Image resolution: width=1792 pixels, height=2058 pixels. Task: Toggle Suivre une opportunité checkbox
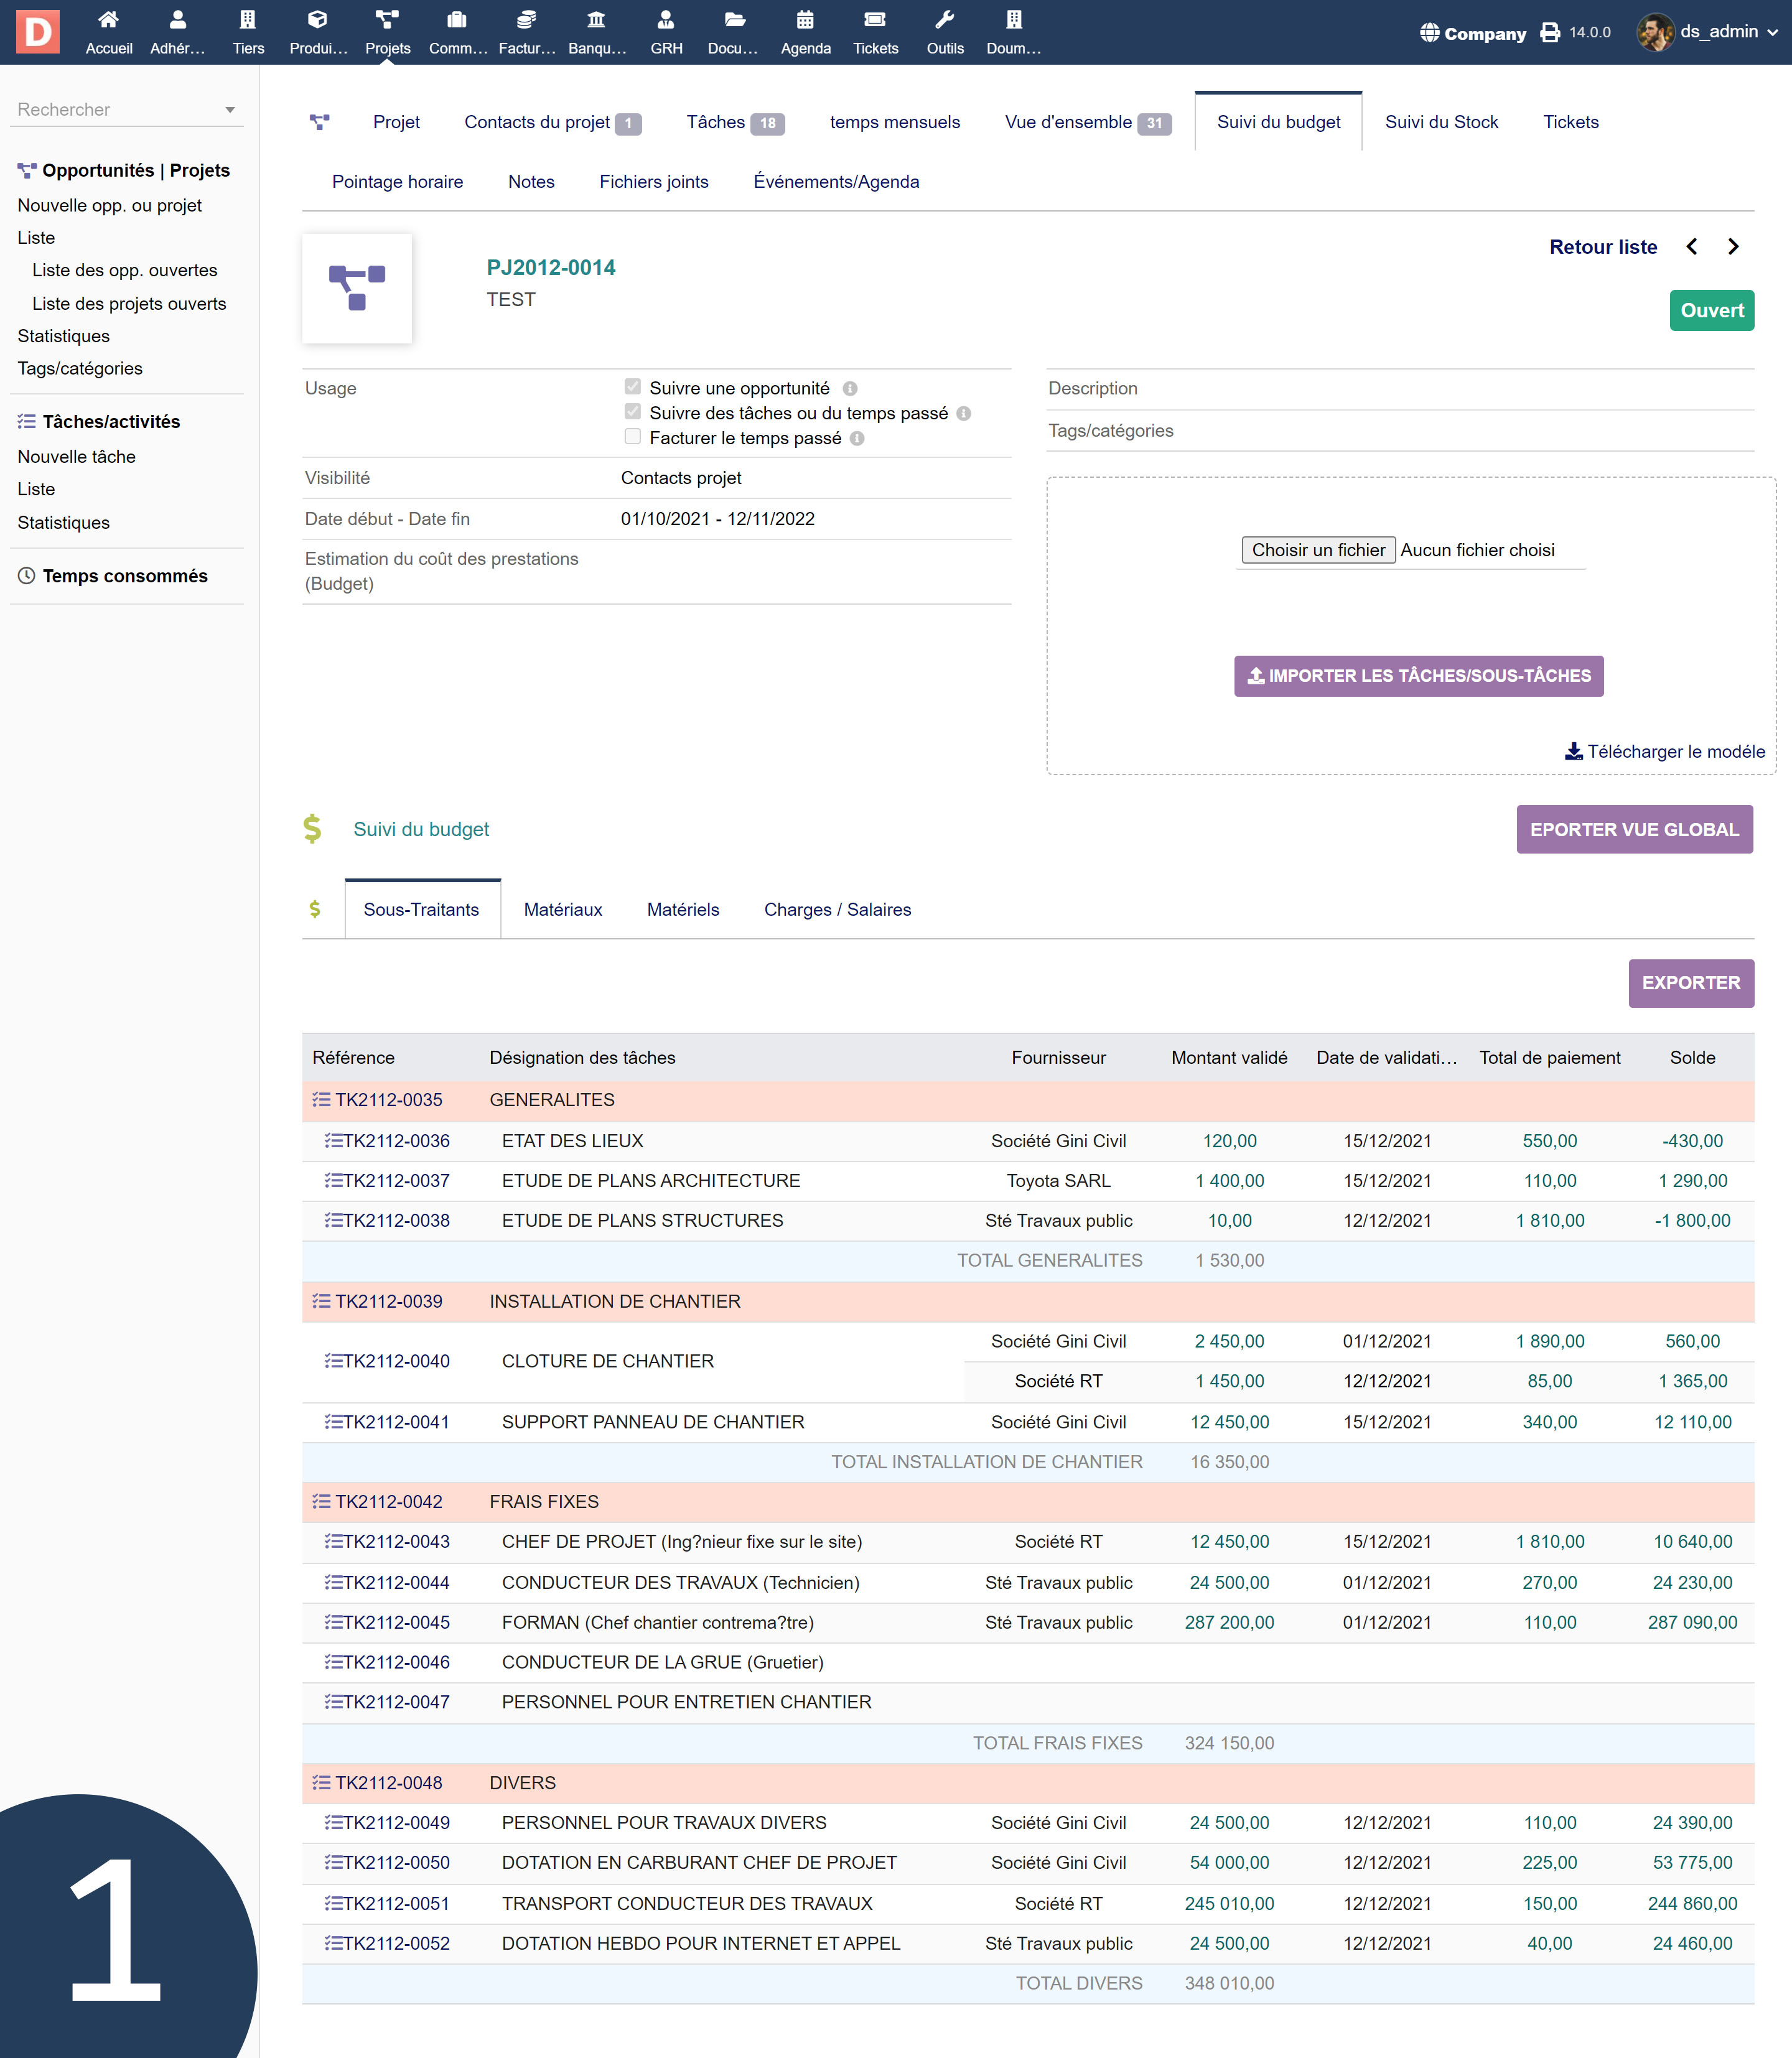632,387
